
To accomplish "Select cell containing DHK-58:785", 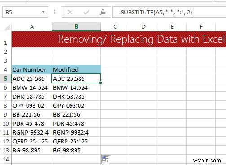I will [x=76, y=96].
